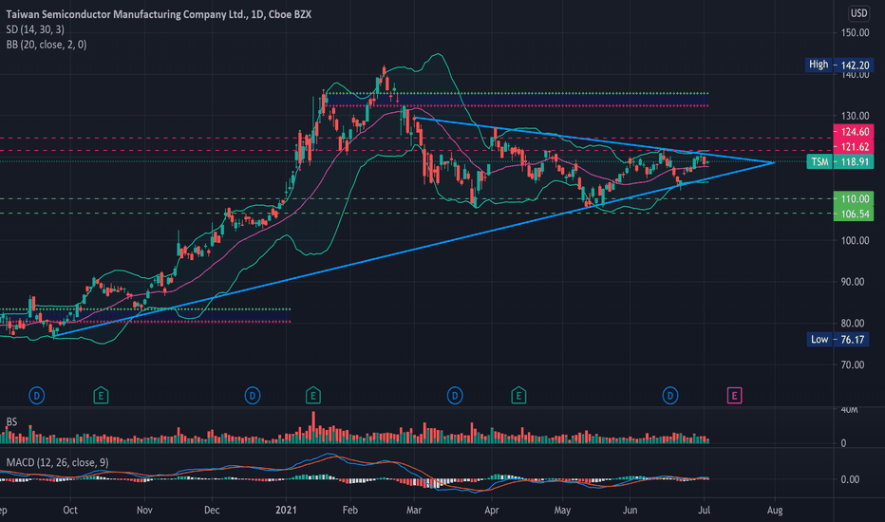Click the green 110.00 price level tag

(x=854, y=198)
